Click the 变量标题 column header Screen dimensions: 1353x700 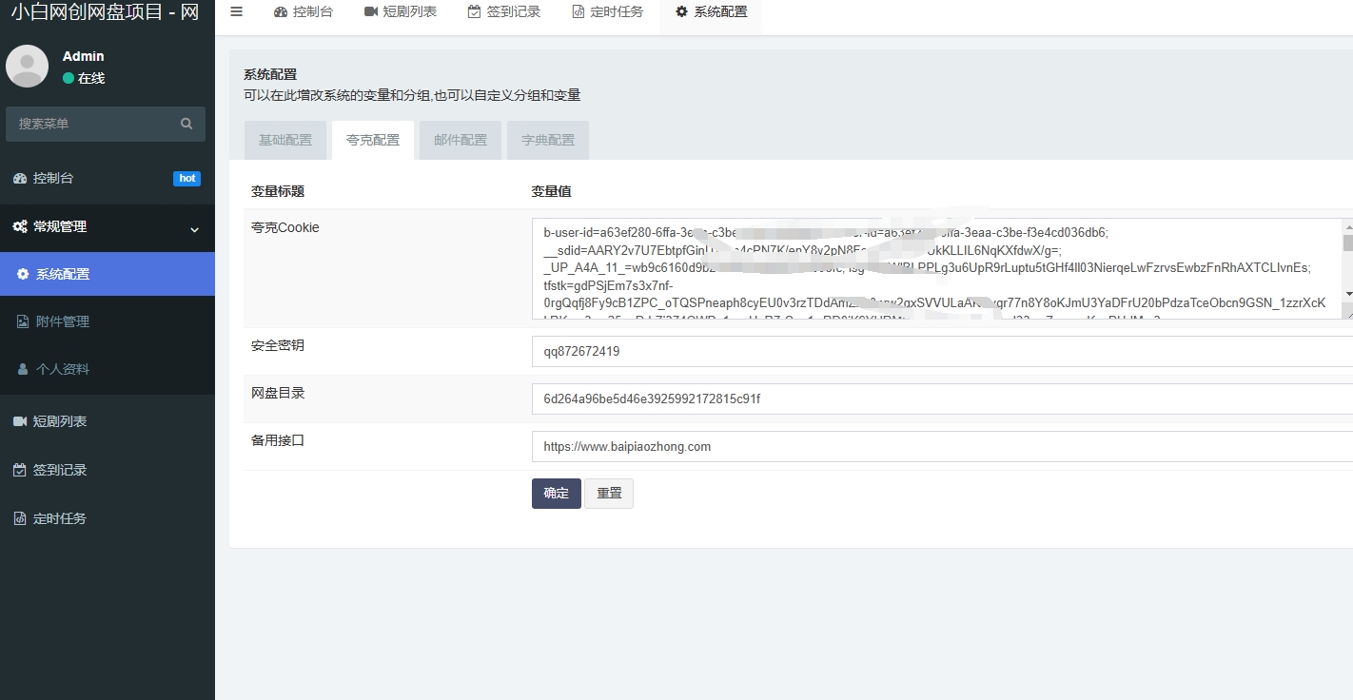pos(278,191)
